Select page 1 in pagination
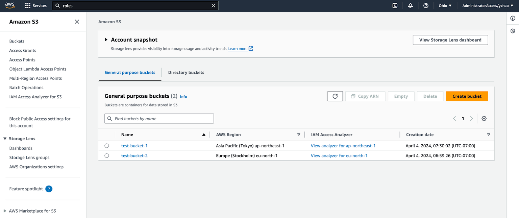Viewport: 519px width, 218px height. [463, 119]
